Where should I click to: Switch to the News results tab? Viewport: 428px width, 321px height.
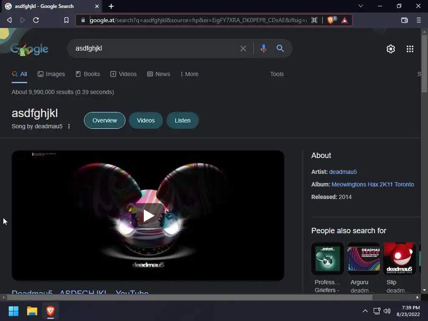click(158, 74)
